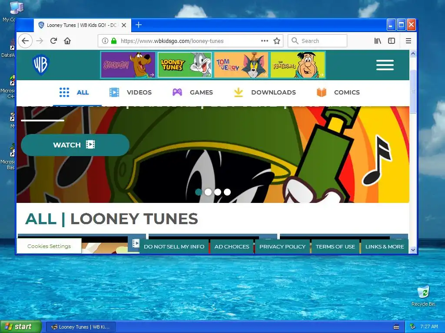
Task: Open LINKS & MORE footer button
Action: point(385,247)
